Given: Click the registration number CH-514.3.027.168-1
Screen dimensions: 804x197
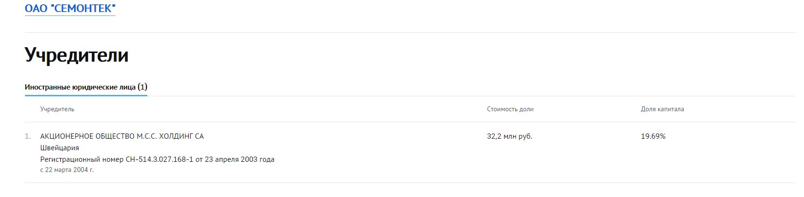Looking at the screenshot, I should (159, 159).
